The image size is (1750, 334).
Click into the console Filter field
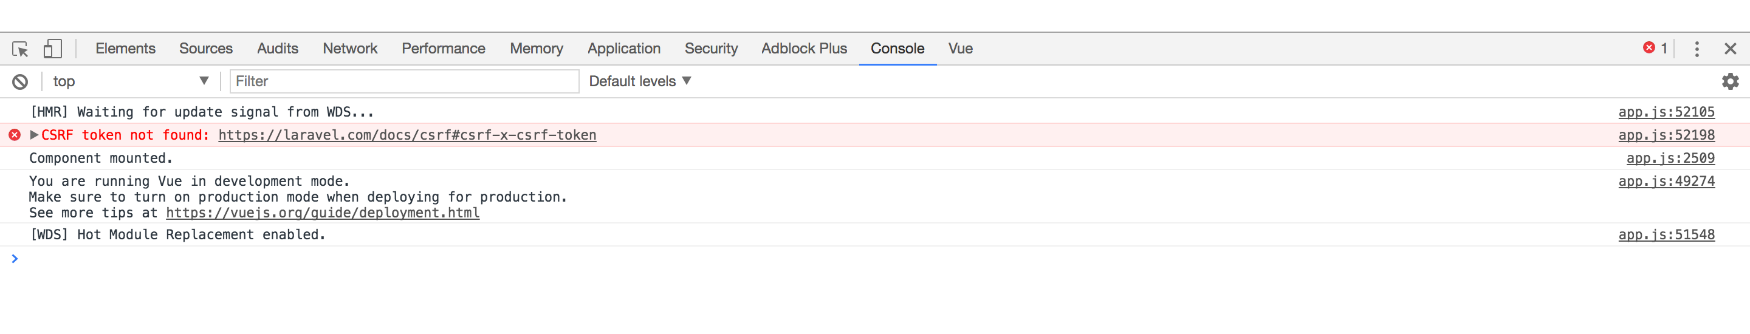pyautogui.click(x=403, y=81)
